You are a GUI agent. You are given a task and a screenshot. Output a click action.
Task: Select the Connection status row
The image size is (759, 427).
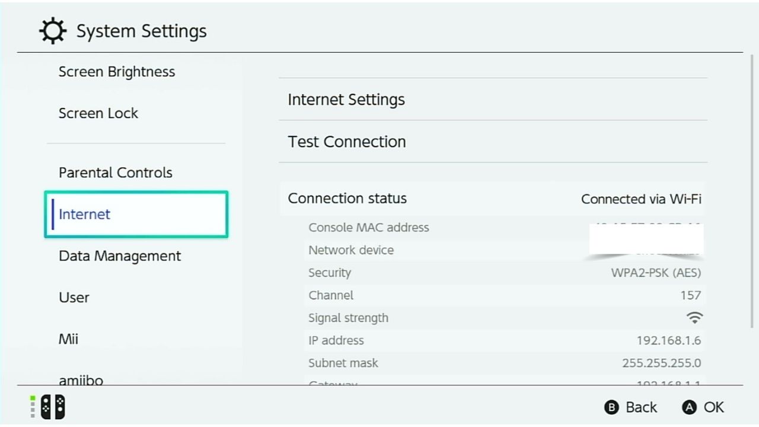[493, 199]
